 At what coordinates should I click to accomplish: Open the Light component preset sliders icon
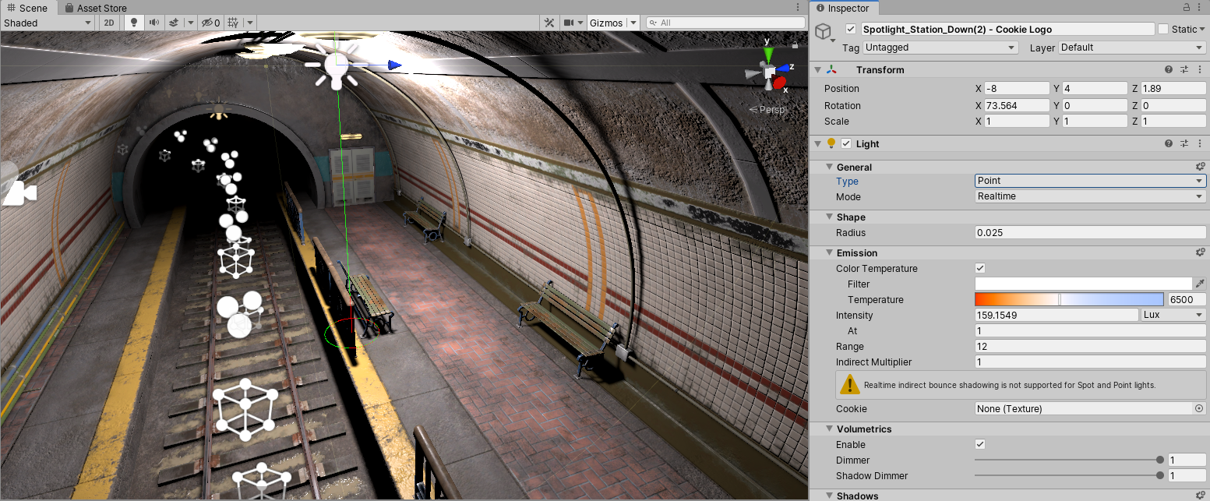pos(1184,144)
